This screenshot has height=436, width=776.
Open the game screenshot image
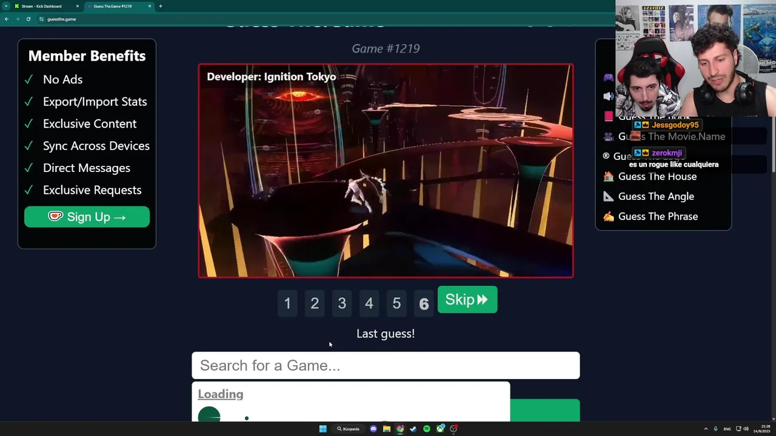pyautogui.click(x=386, y=171)
